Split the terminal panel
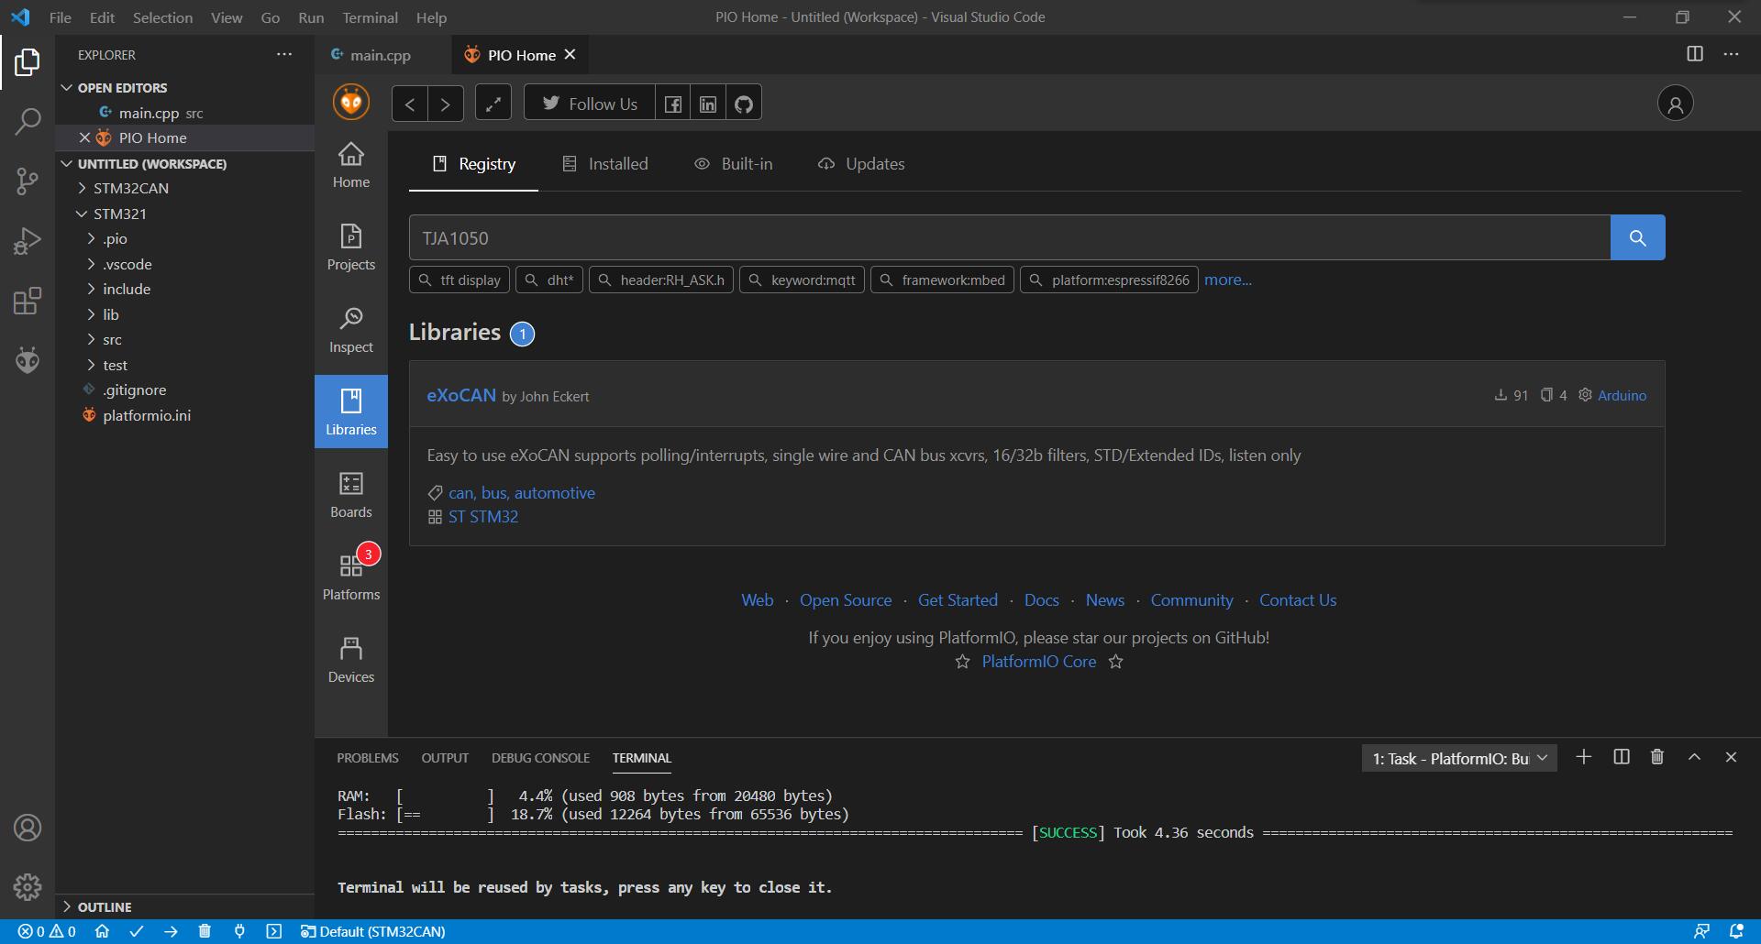The image size is (1761, 944). [1622, 757]
